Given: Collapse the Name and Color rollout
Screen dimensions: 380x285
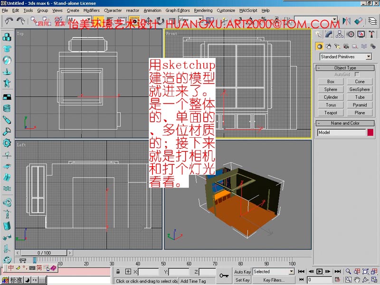Looking at the screenshot, I should 345,123.
